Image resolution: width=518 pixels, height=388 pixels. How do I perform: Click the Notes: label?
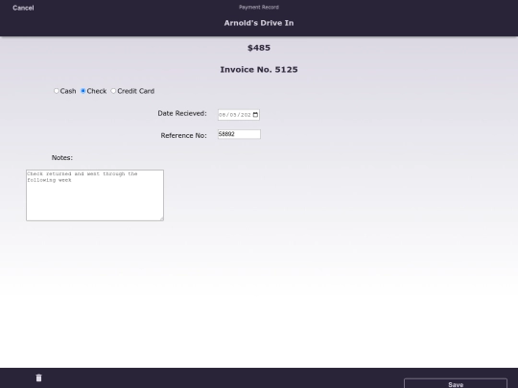pos(62,158)
